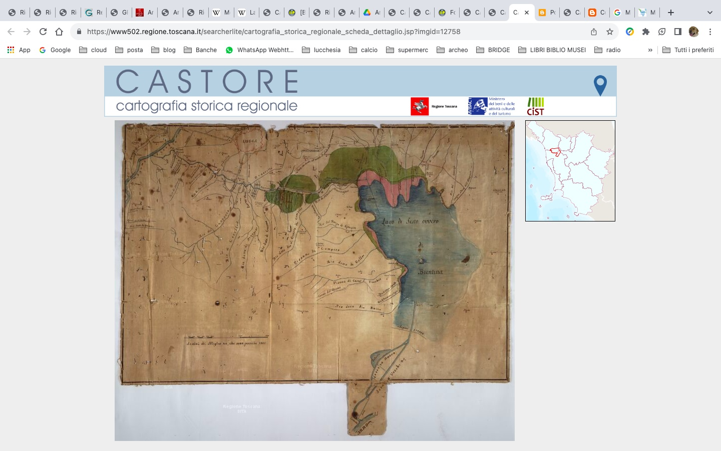Screen dimensions: 721x451
Task: Open the 'blog' bookmarks folder
Action: point(163,50)
